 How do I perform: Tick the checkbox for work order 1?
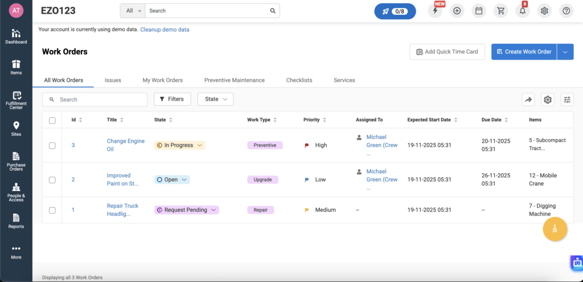[52, 210]
